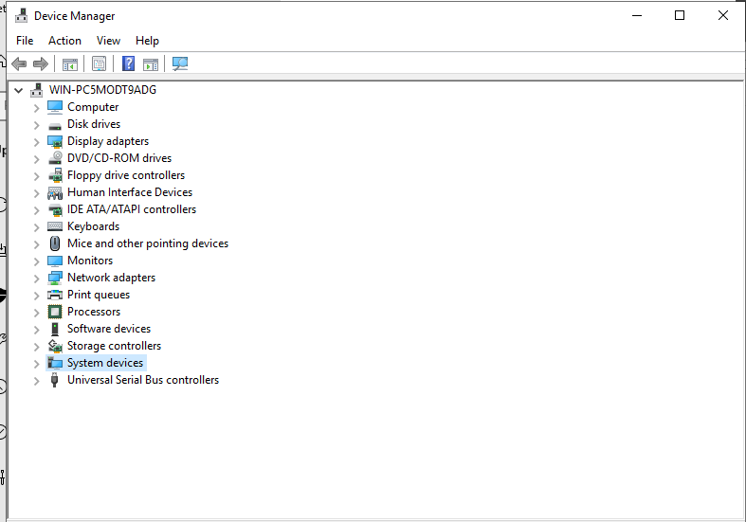The width and height of the screenshot is (746, 522).
Task: Click the DVD/CD-ROM drives disc icon
Action: [x=55, y=158]
